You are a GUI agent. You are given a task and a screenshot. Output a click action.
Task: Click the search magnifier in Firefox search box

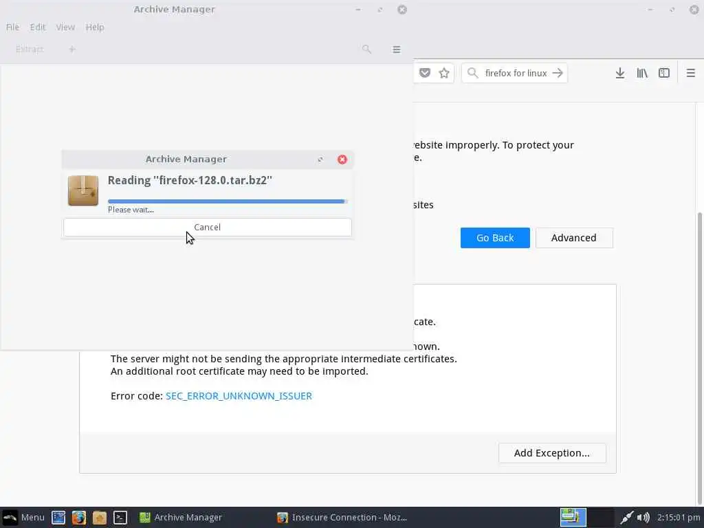473,73
